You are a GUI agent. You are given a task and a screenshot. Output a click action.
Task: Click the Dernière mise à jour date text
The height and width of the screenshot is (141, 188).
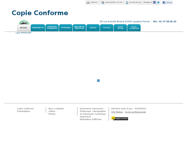point(129,109)
